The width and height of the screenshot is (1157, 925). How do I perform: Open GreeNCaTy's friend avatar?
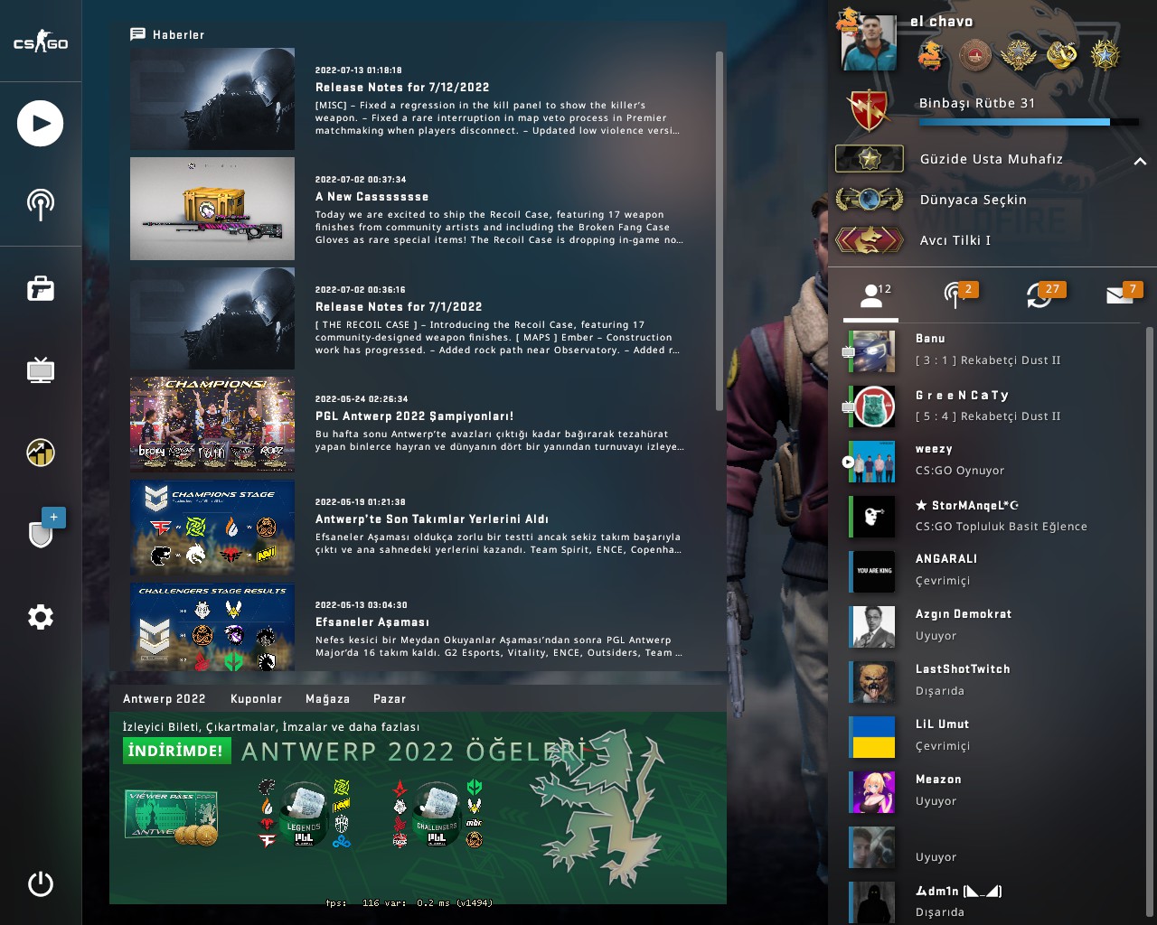pos(872,406)
